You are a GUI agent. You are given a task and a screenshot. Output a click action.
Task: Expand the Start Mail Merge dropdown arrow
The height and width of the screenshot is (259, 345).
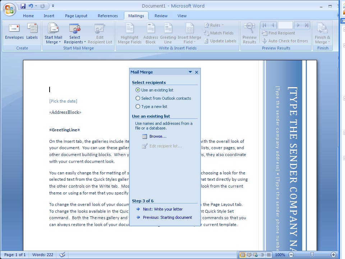point(60,42)
